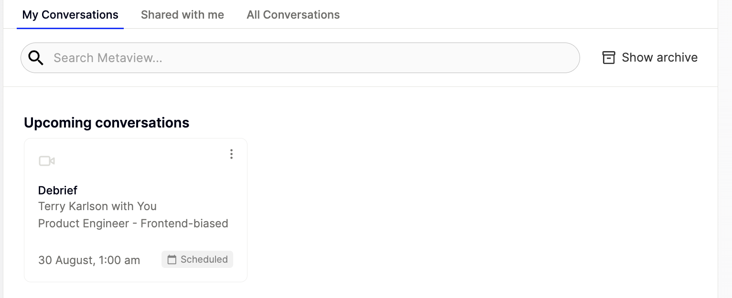This screenshot has height=298, width=732.
Task: Click the Upcoming conversations heading
Action: click(x=107, y=123)
